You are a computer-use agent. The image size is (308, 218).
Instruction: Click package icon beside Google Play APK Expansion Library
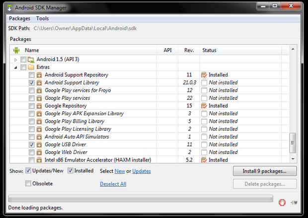coord(39,114)
